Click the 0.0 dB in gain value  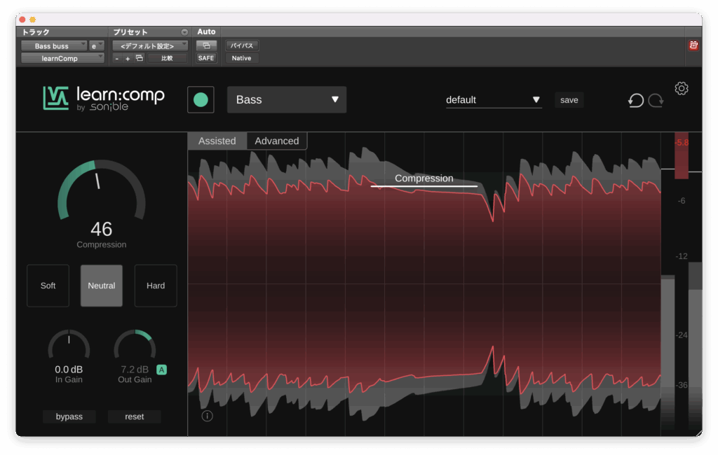click(69, 369)
